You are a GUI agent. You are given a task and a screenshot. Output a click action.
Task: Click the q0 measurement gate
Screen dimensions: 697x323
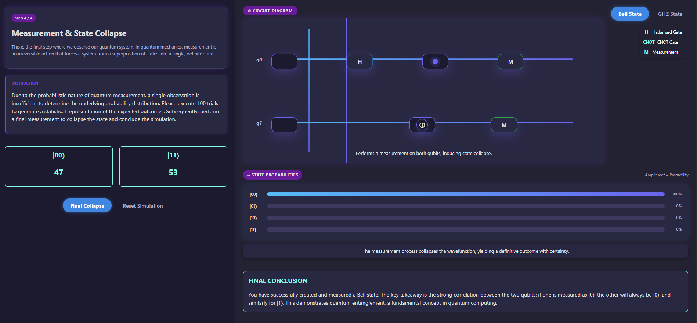pos(510,62)
